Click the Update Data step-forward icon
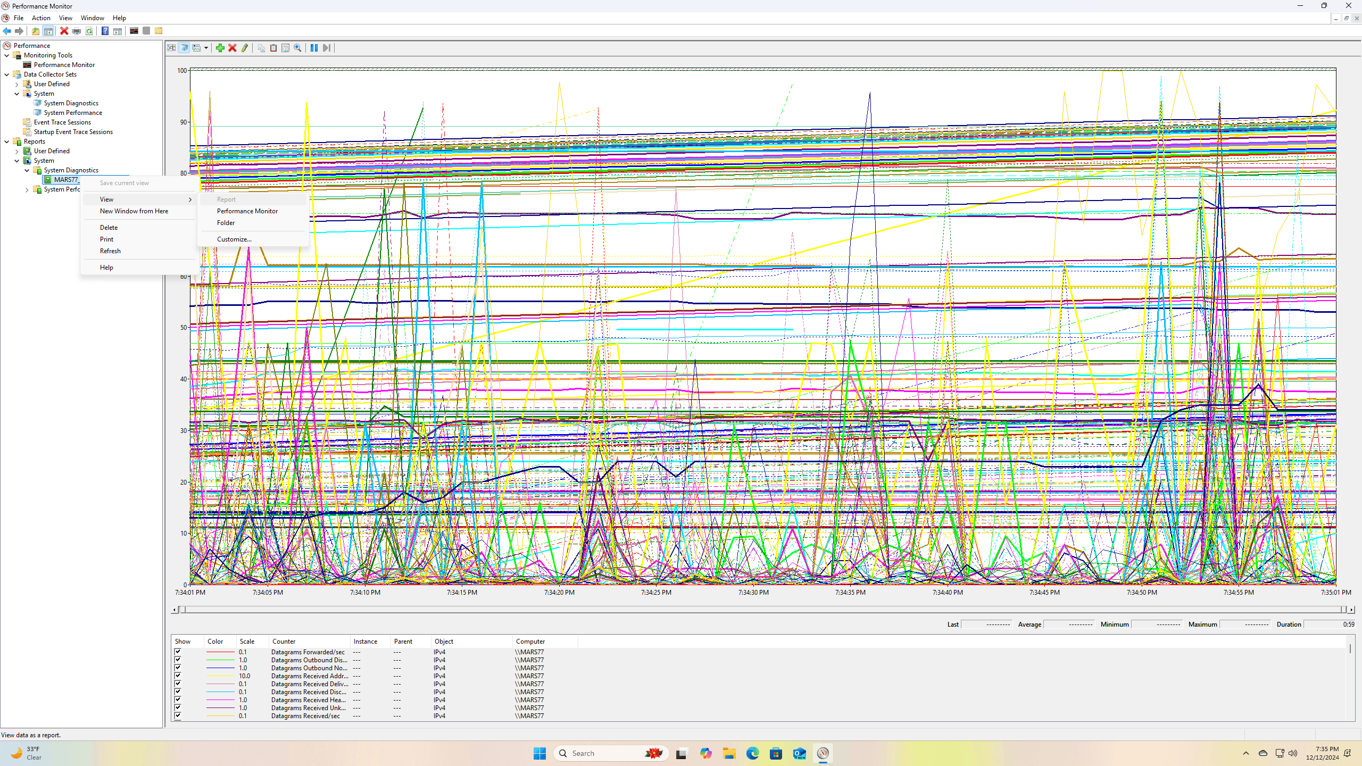The width and height of the screenshot is (1362, 766). pyautogui.click(x=327, y=48)
